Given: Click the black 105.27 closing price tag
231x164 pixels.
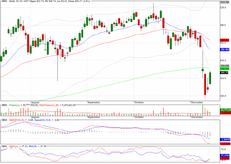Looking at the screenshot, I should [225, 73].
